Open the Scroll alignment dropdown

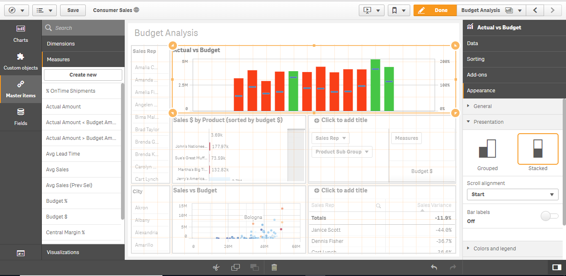coord(513,194)
